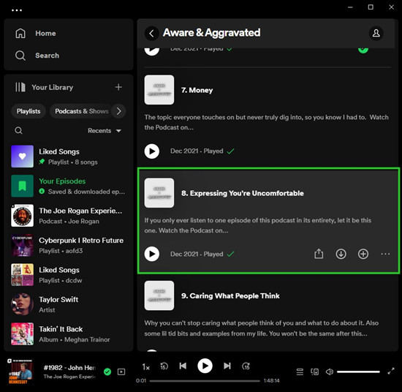Image resolution: width=402 pixels, height=392 pixels.
Task: Adjust volume slider
Action: tap(358, 372)
